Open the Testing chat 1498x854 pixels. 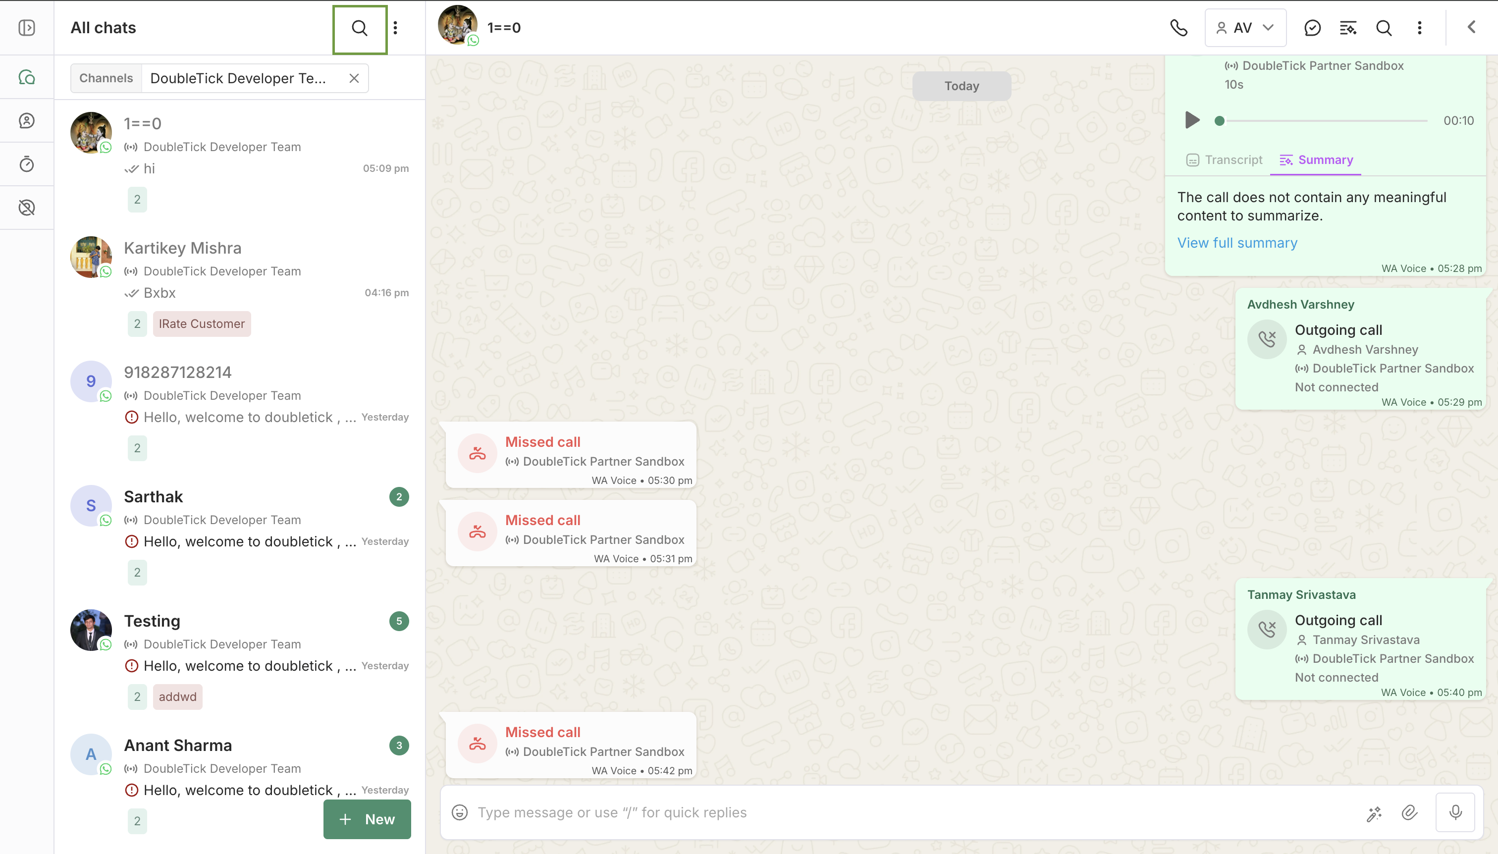tap(239, 659)
